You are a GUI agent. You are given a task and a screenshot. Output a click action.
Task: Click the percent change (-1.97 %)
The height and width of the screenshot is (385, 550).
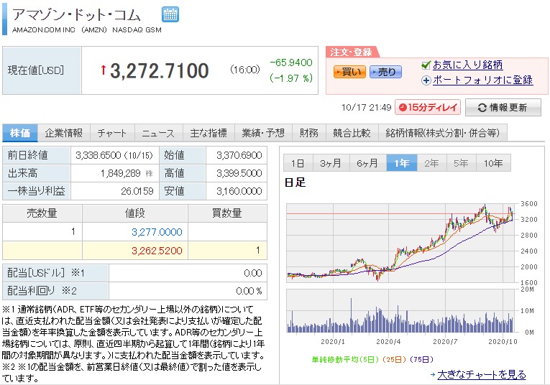point(291,78)
